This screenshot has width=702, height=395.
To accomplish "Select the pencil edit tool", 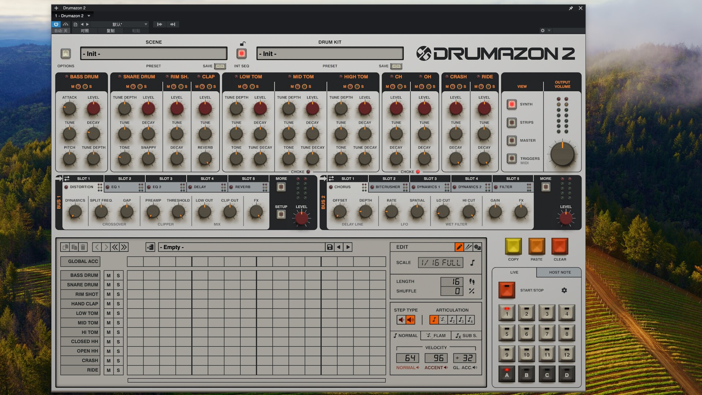I will (459, 247).
